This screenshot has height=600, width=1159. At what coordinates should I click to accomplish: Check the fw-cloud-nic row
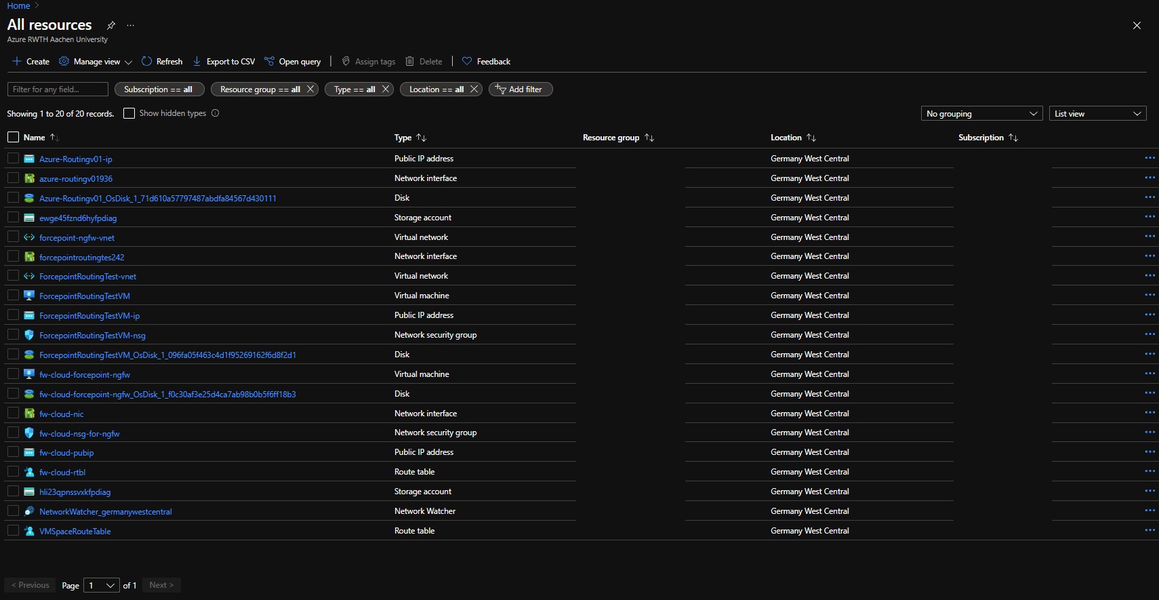[13, 413]
